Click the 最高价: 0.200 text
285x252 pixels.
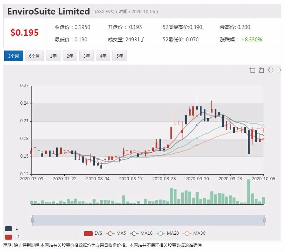coord(235,27)
